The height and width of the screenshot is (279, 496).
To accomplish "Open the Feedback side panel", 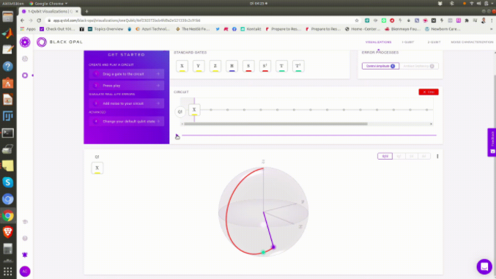I will (492, 142).
